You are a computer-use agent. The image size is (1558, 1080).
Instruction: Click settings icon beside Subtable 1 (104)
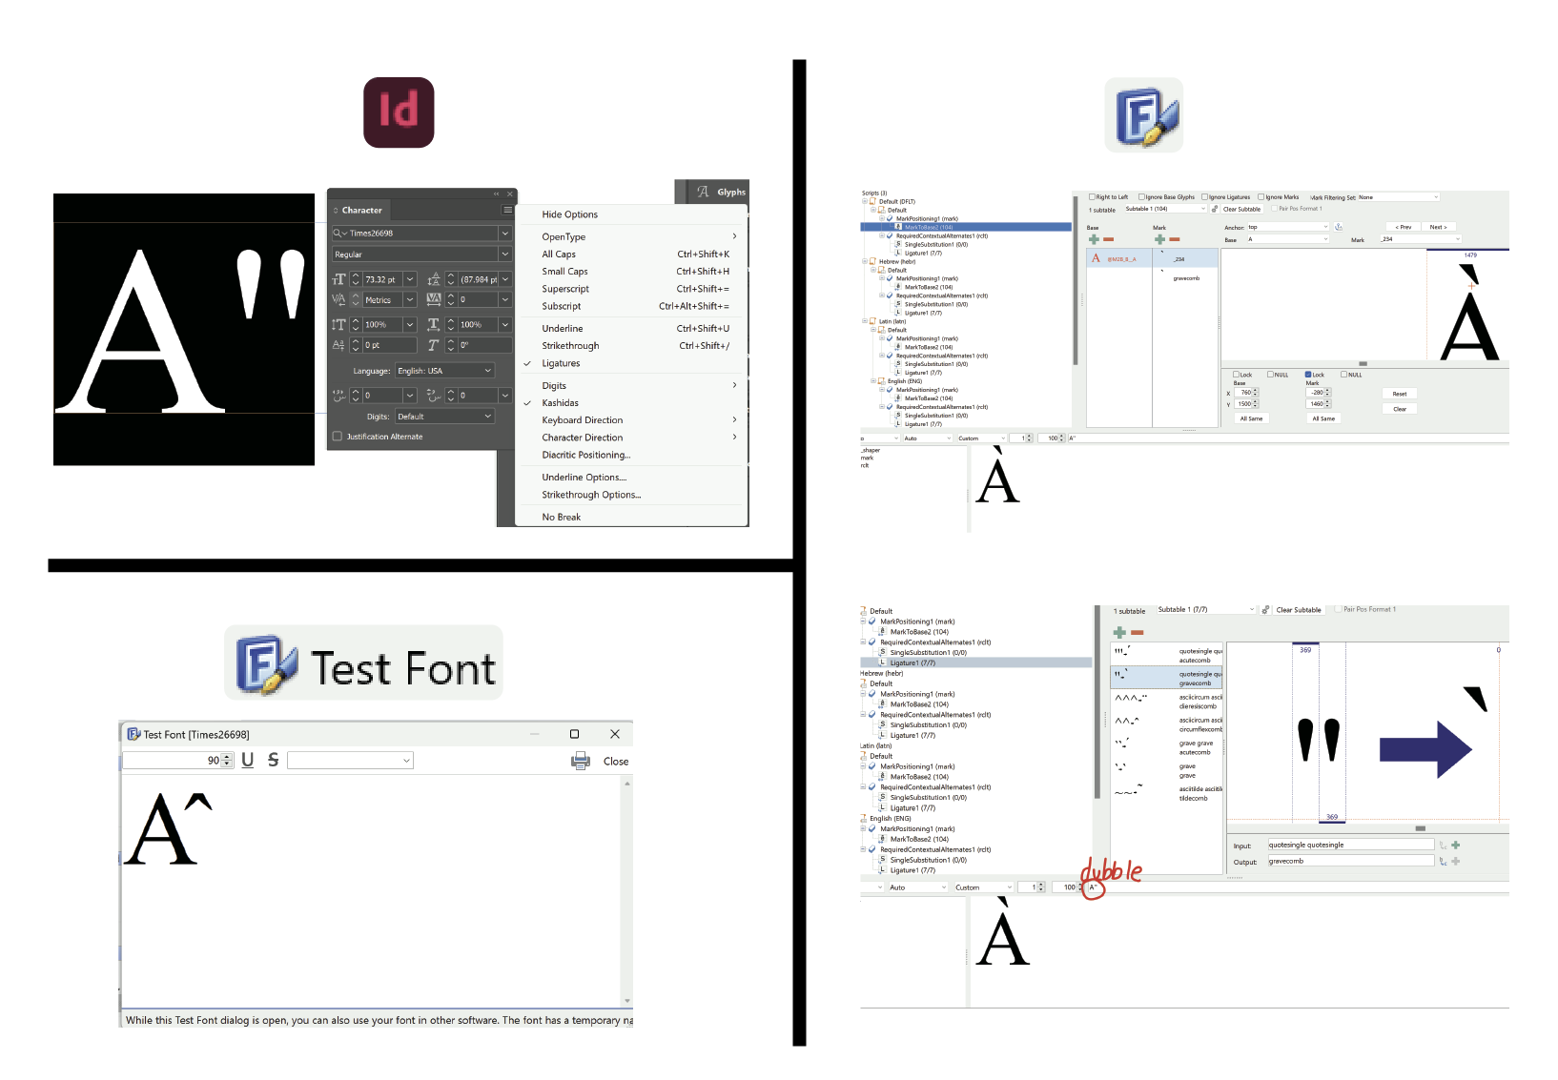(x=1215, y=209)
